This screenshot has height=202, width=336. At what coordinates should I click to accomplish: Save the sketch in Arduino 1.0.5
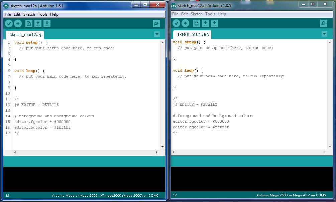214,23
